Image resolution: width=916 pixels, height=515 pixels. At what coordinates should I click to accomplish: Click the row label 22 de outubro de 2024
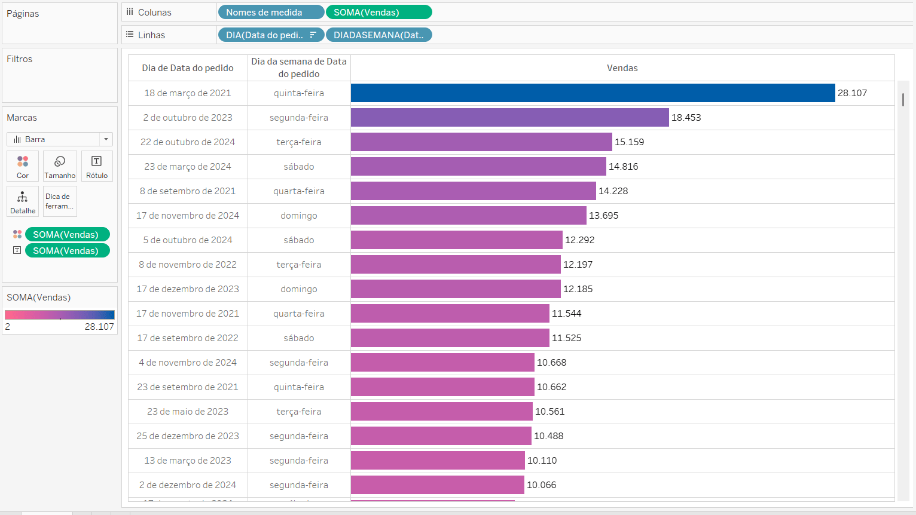pos(188,142)
